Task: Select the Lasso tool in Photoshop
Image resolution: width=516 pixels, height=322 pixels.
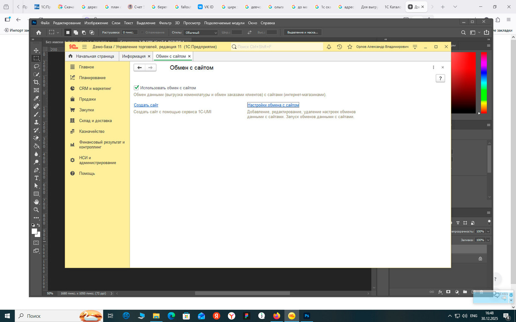Action: [x=36, y=66]
